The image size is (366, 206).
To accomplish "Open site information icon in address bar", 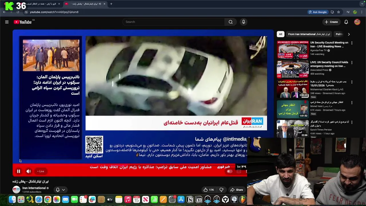I will [26, 12].
